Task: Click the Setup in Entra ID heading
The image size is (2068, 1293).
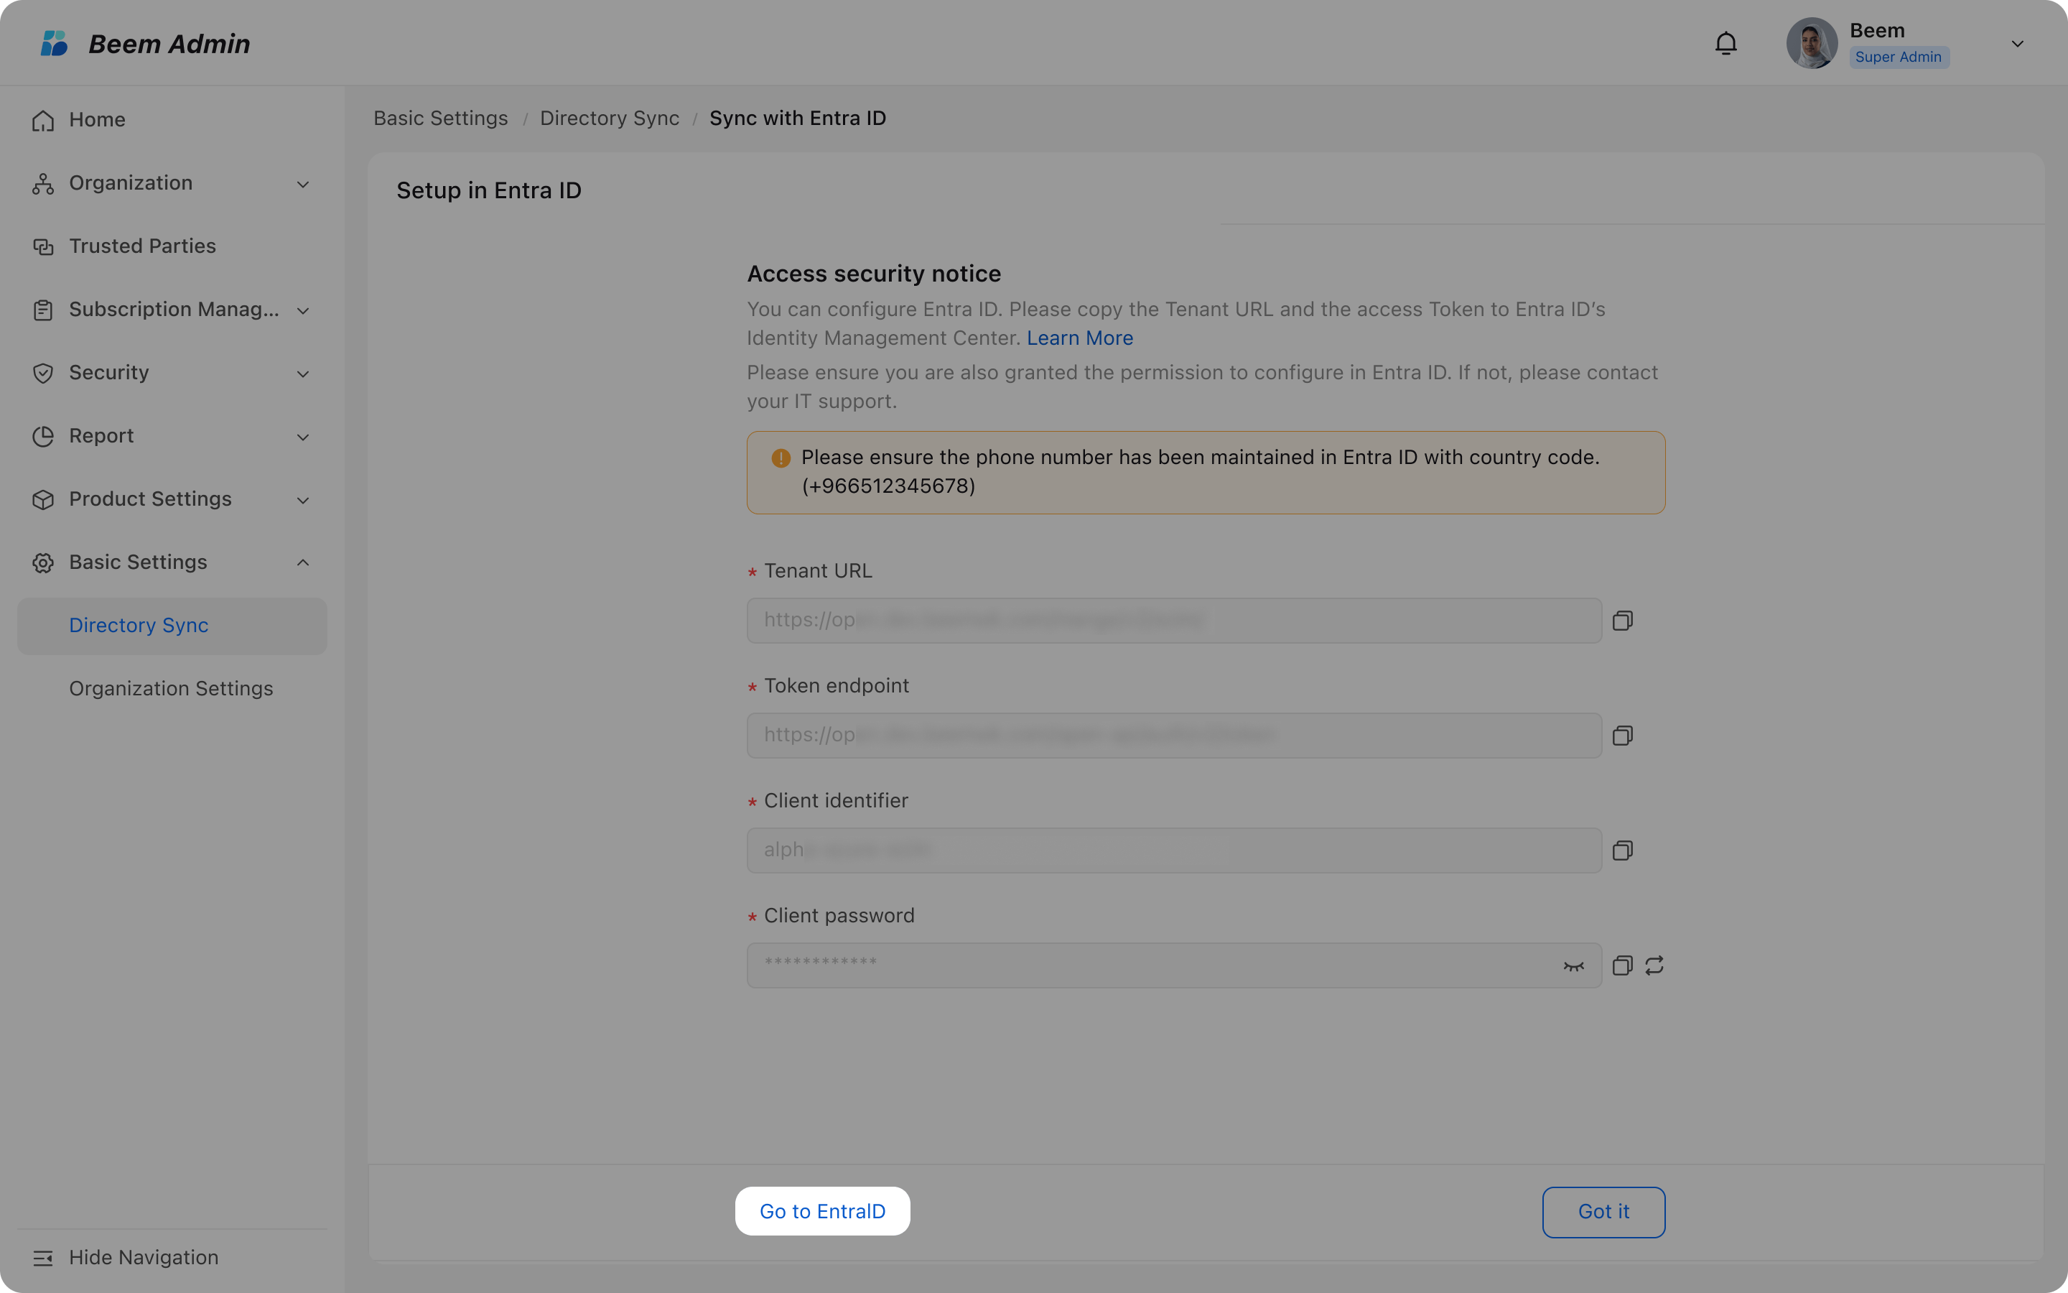Action: 489,190
